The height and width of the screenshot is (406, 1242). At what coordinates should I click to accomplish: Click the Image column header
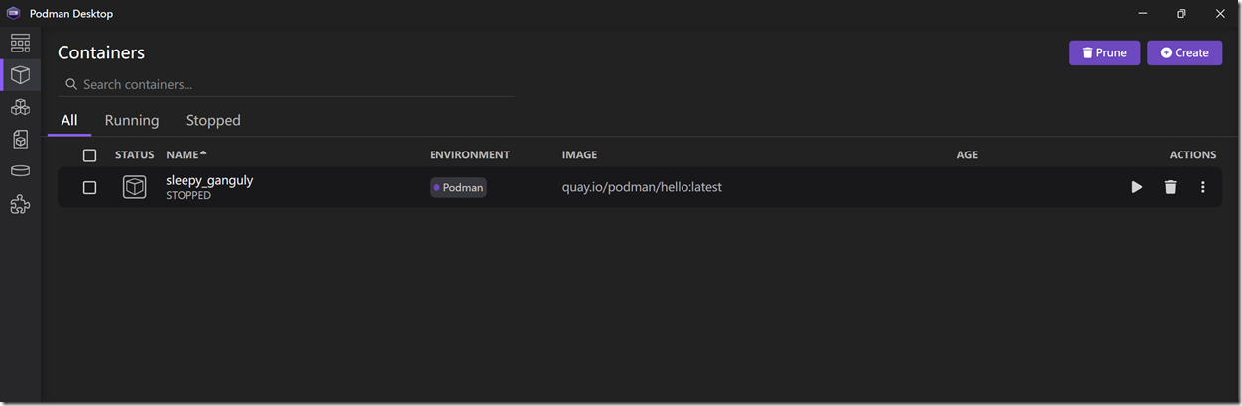click(579, 155)
